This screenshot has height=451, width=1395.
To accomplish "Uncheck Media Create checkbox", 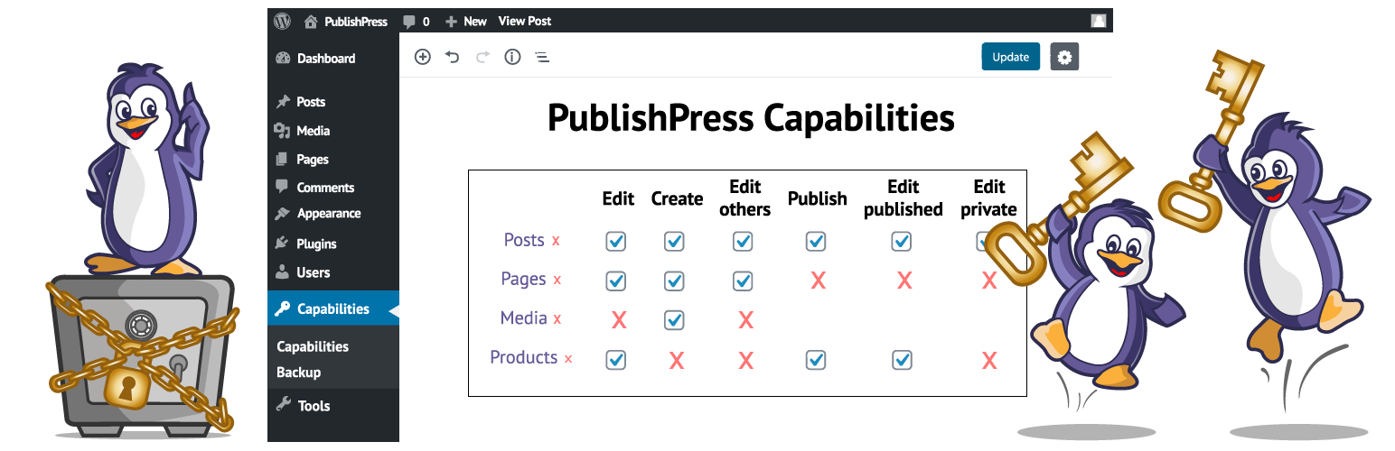I will 674,319.
